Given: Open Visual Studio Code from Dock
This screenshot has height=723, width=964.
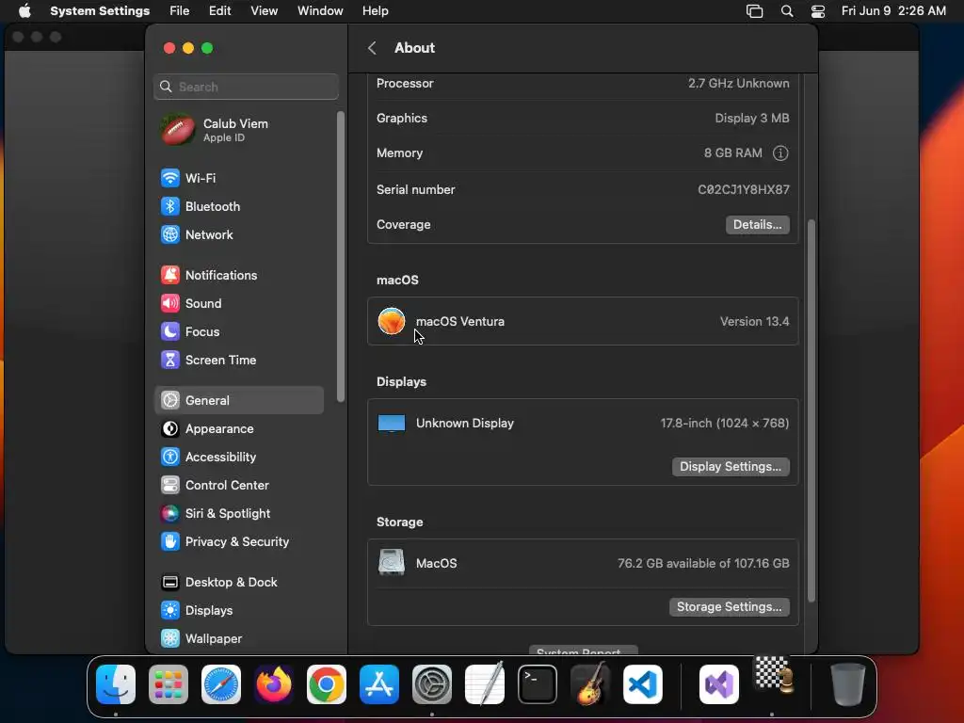Looking at the screenshot, I should (642, 684).
